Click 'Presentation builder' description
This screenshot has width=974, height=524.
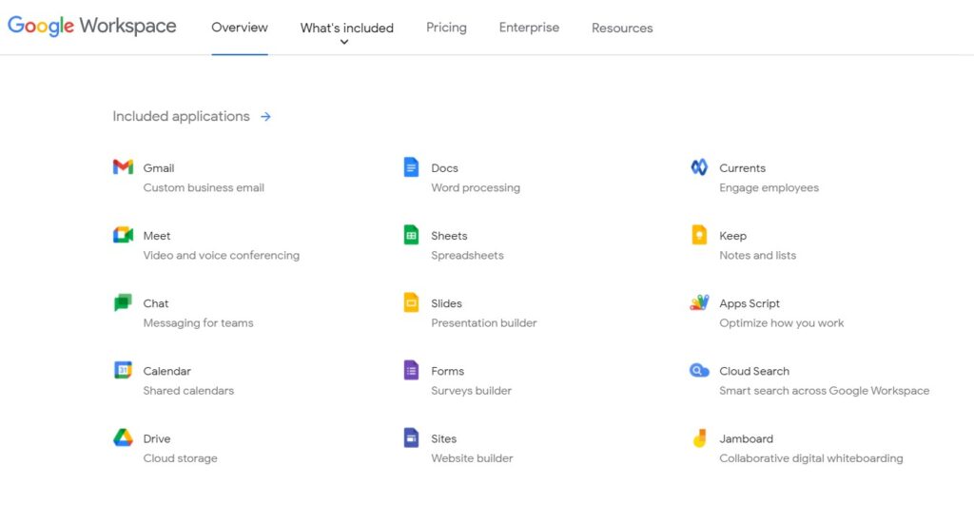point(484,322)
